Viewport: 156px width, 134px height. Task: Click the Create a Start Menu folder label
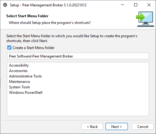34,48
